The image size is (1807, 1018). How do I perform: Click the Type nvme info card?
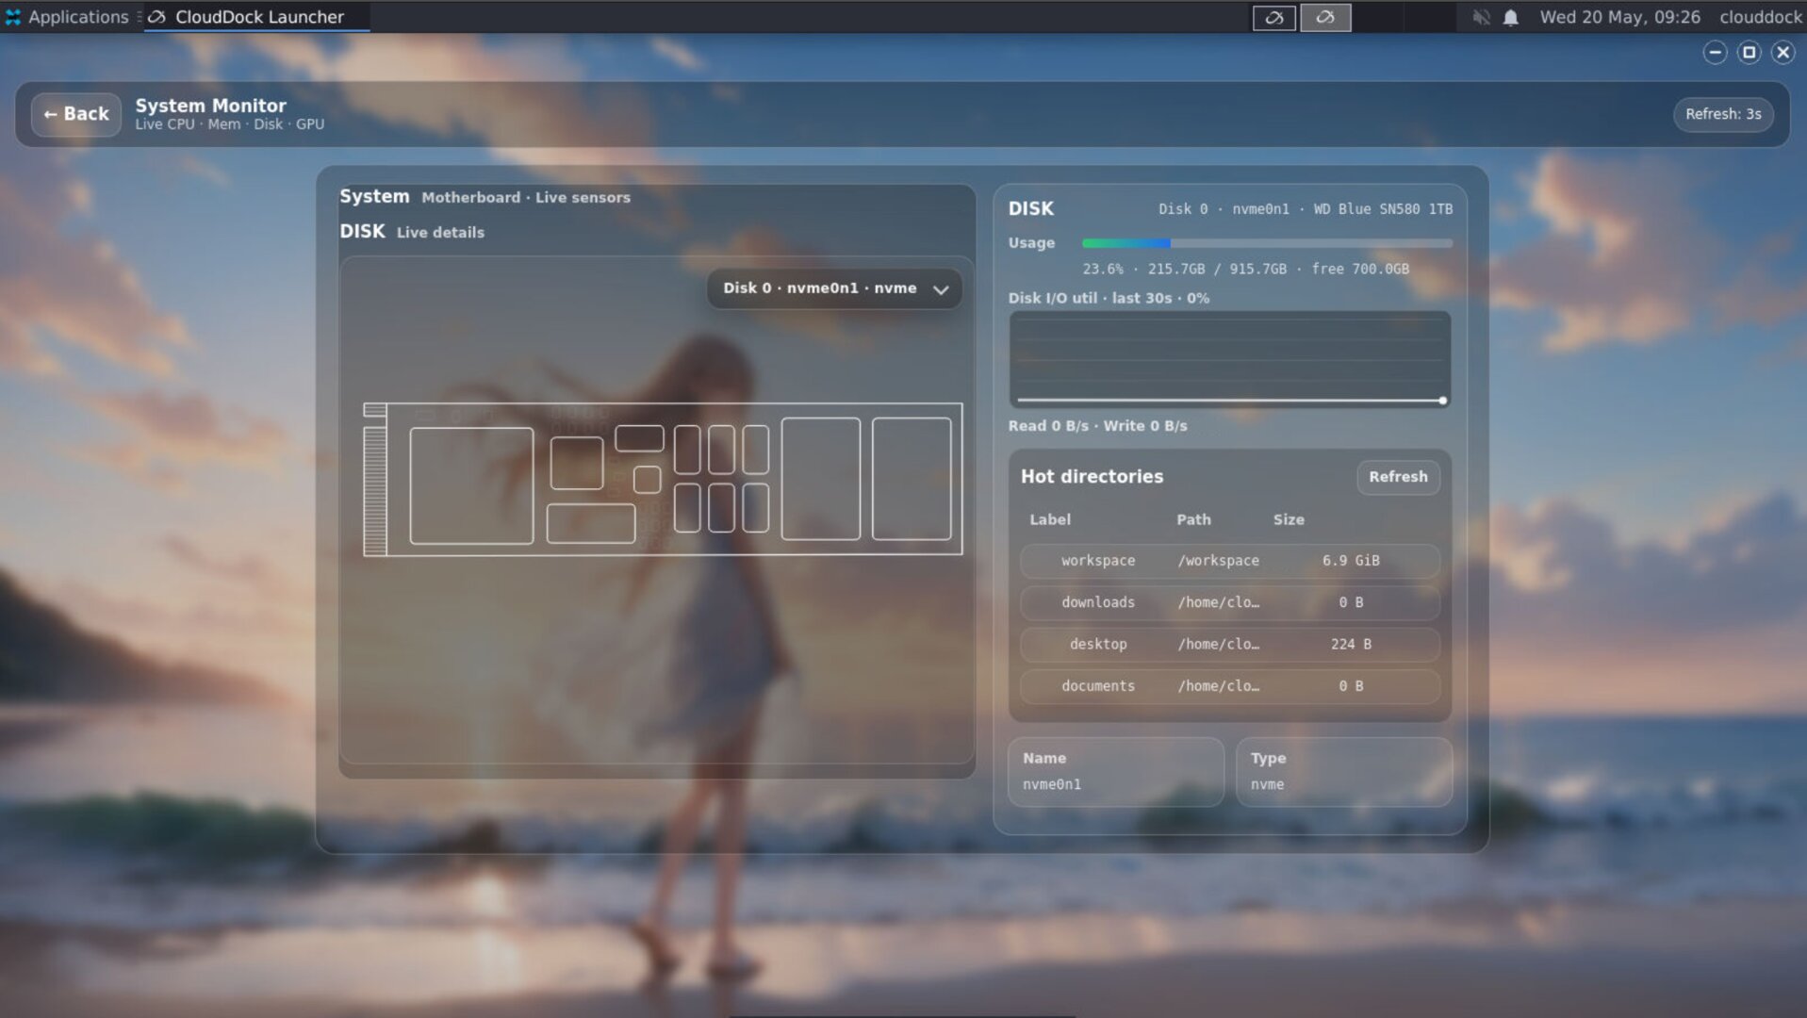coord(1343,772)
